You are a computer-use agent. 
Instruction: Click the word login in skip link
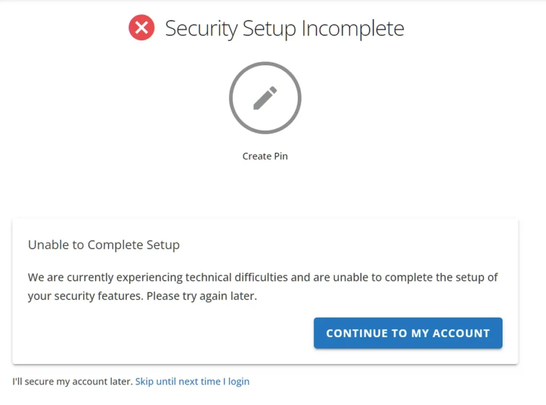[239, 382]
